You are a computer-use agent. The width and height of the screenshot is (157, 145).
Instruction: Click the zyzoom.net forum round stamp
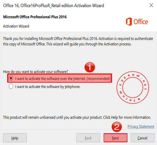[133, 88]
